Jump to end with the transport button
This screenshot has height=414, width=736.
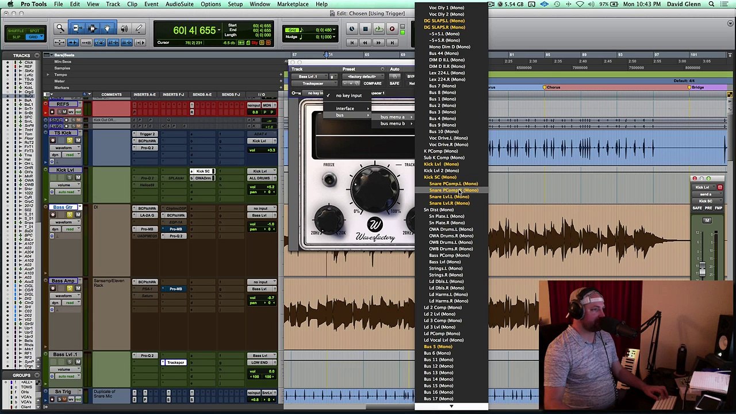(392, 43)
